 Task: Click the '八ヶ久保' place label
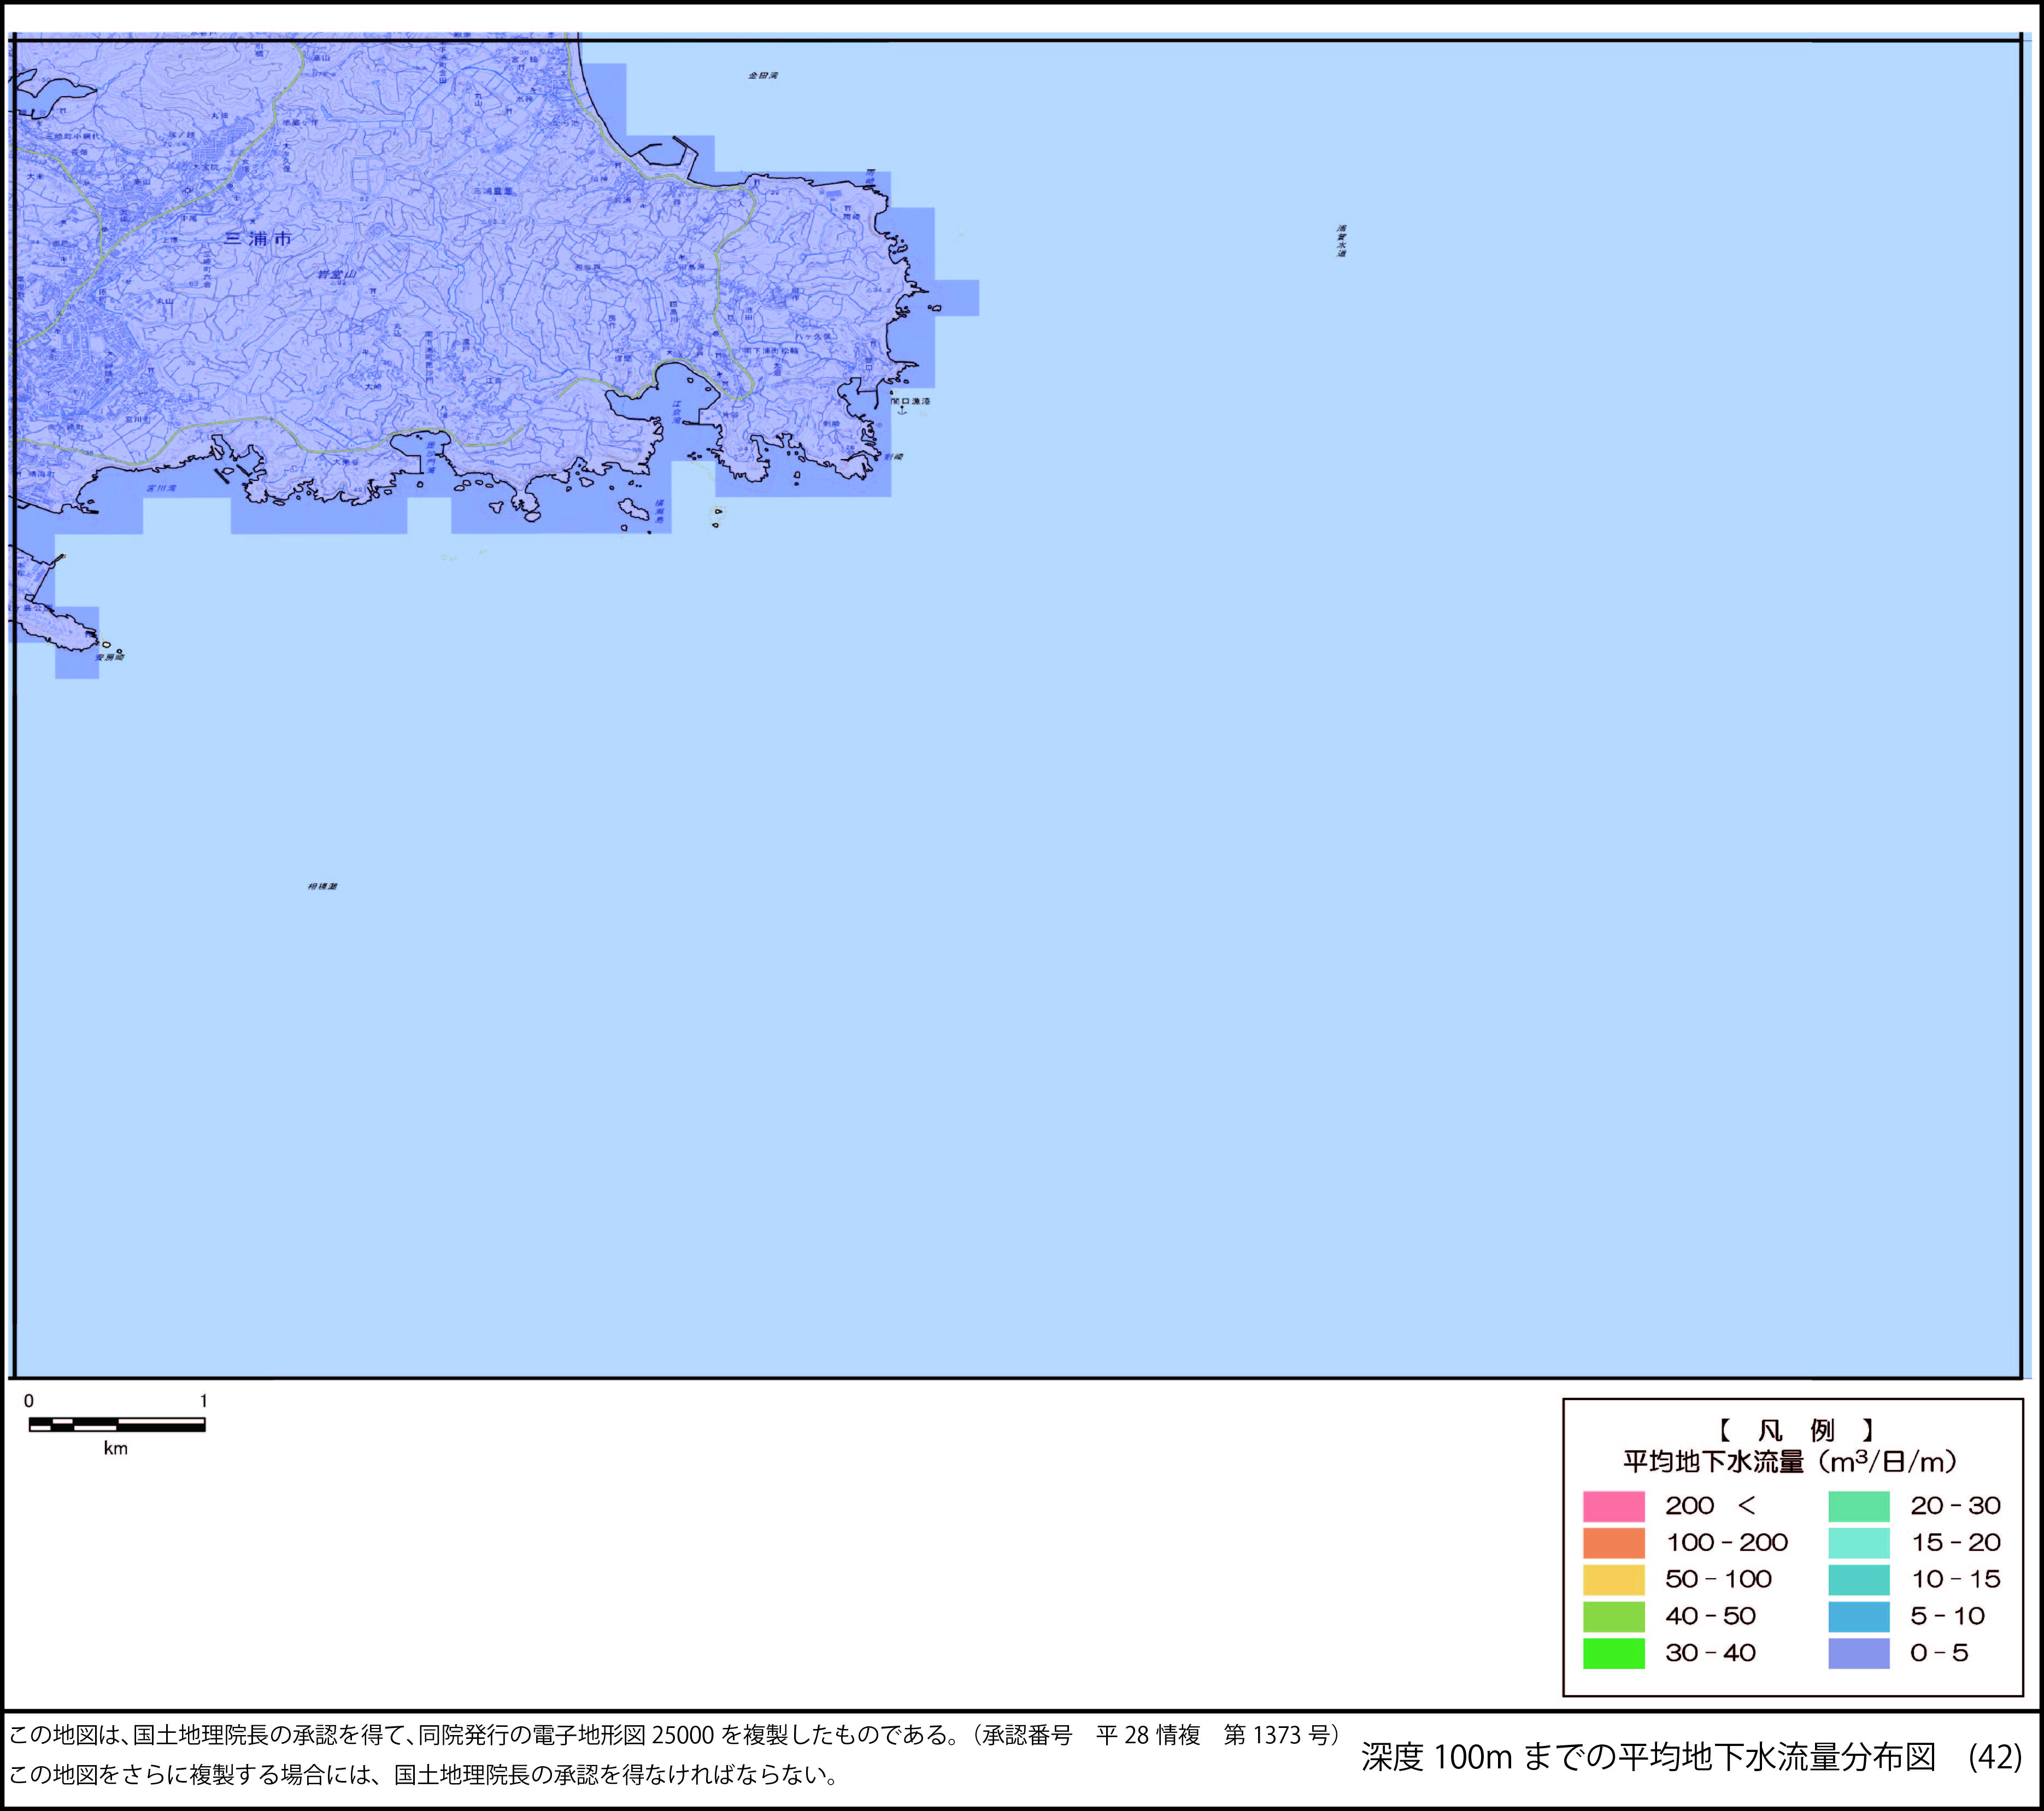tap(813, 336)
